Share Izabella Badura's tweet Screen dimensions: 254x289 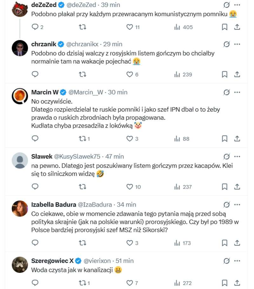[237, 243]
